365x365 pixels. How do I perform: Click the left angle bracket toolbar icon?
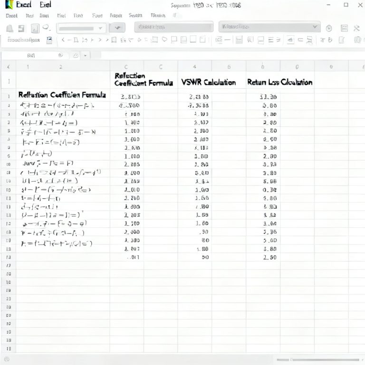point(63,40)
